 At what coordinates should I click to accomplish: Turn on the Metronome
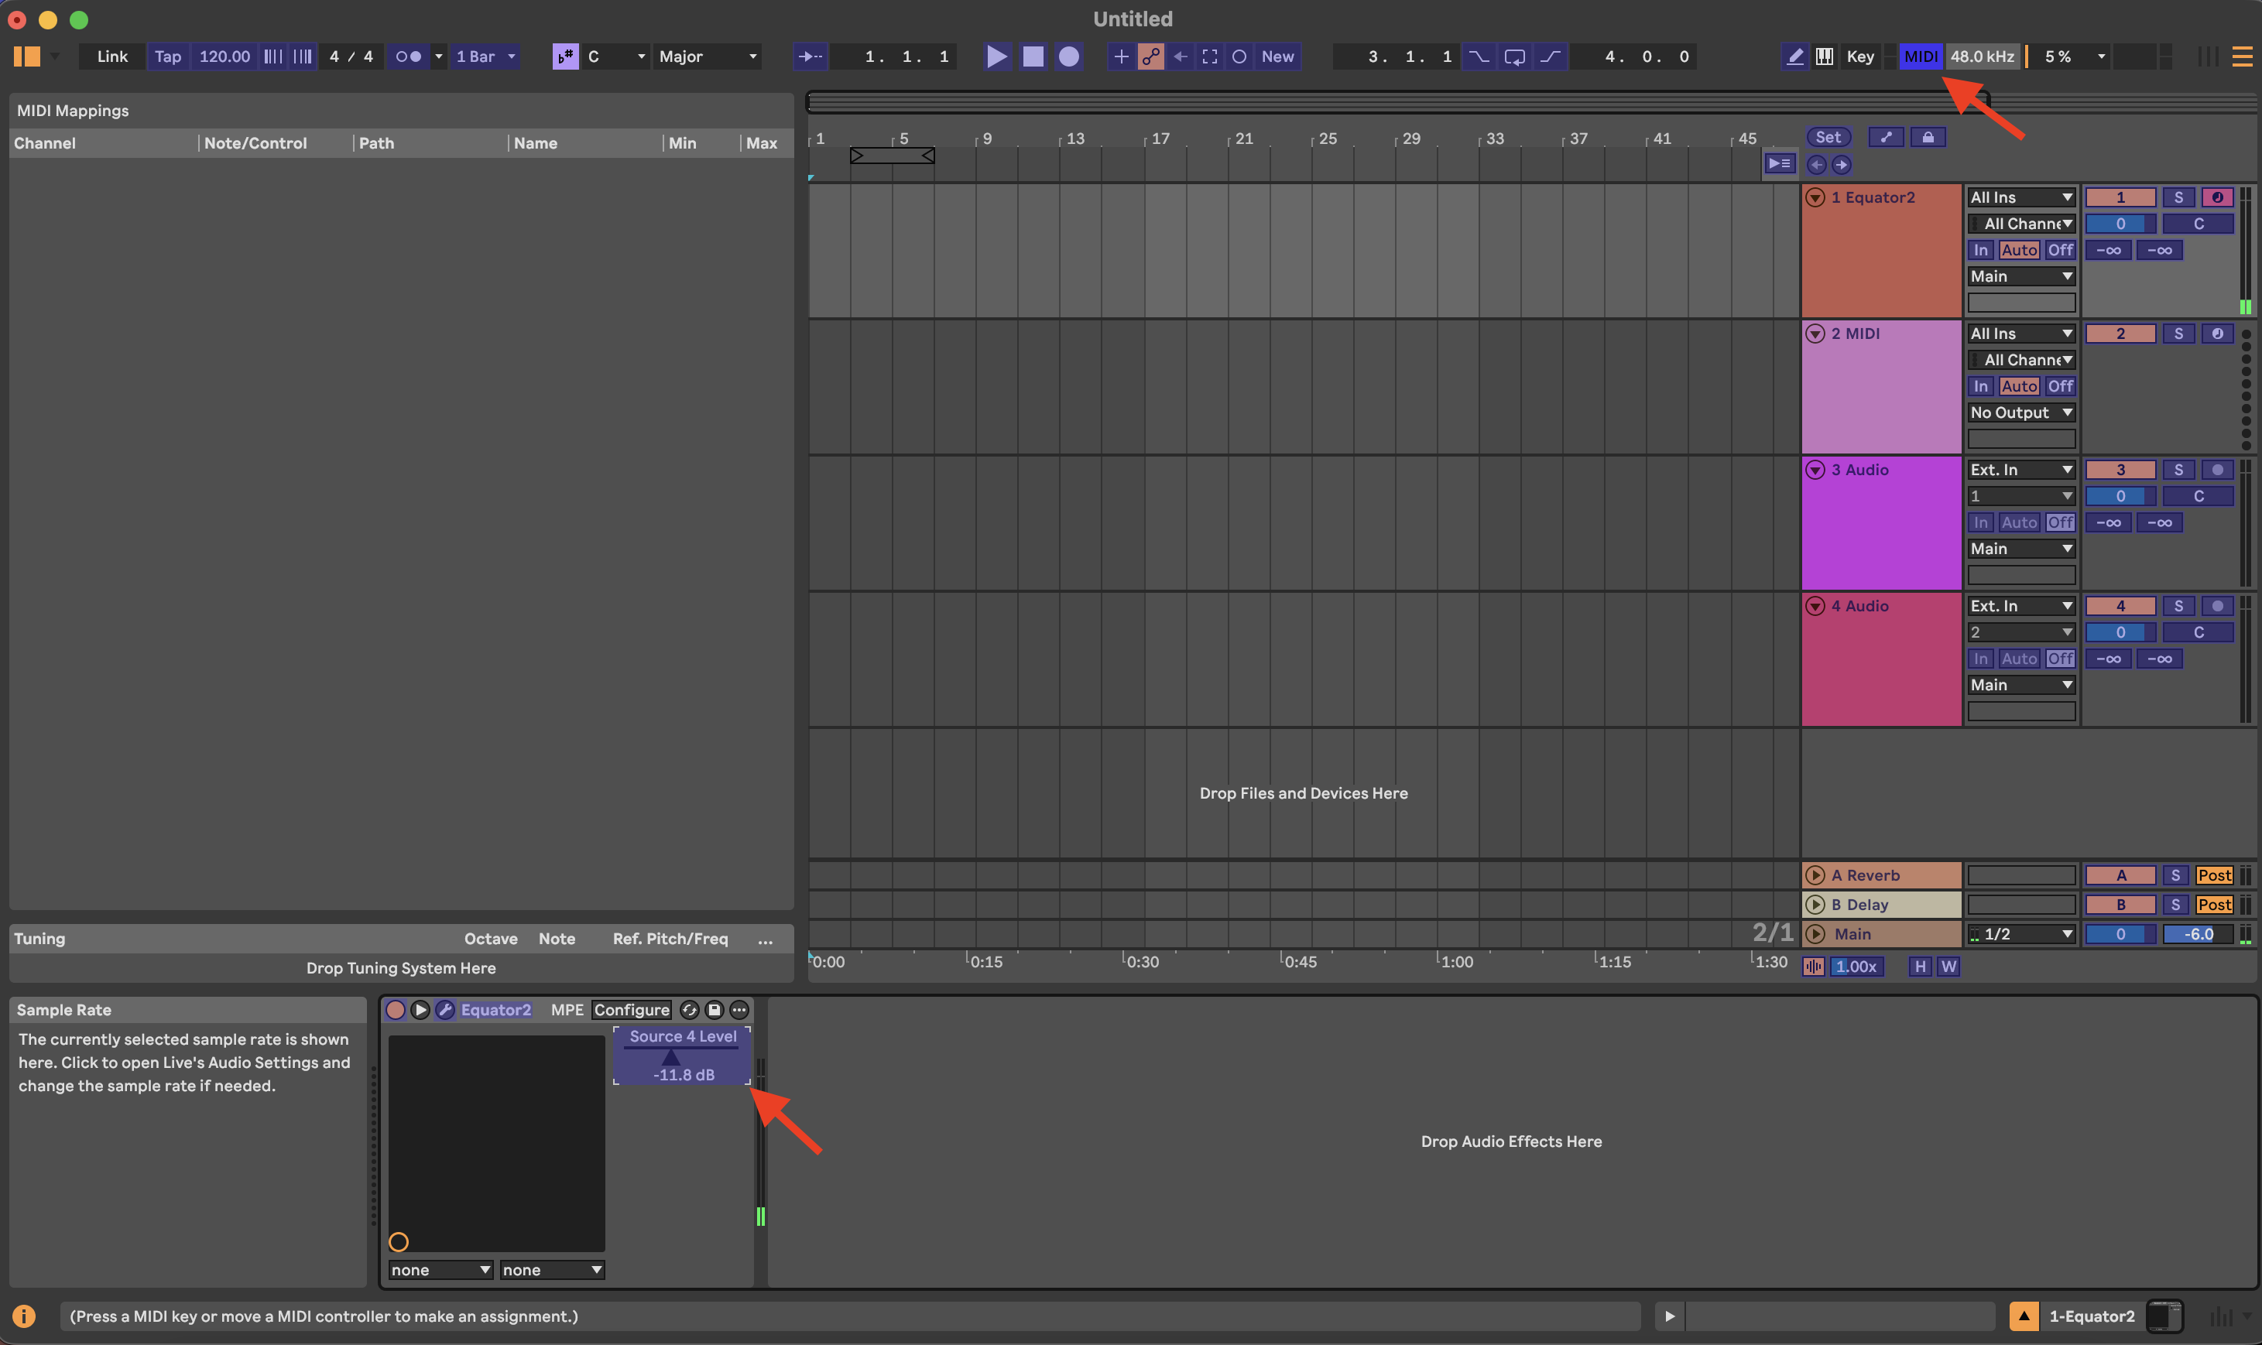coord(409,56)
